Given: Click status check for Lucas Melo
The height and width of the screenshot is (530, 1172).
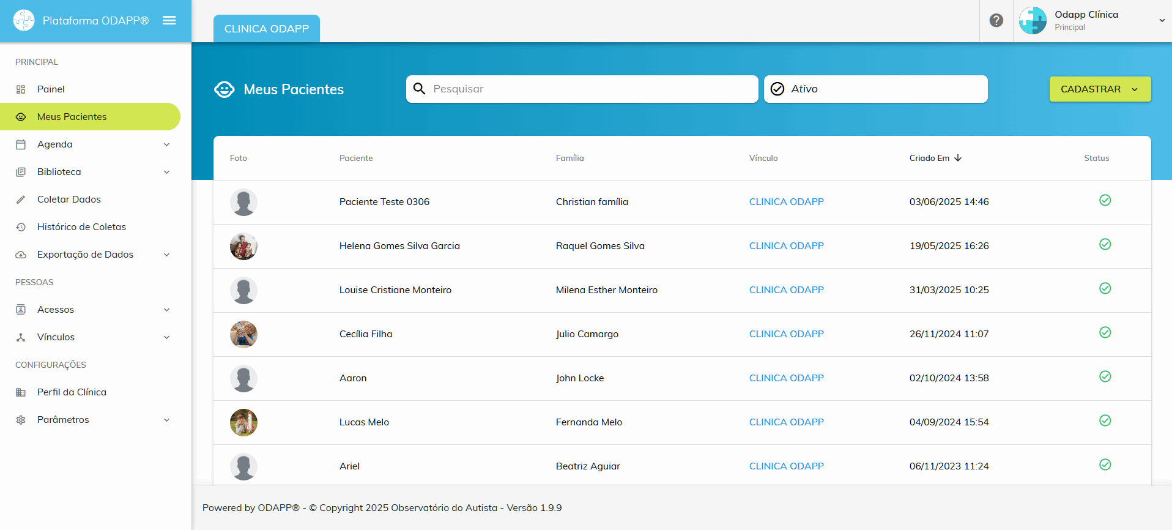Looking at the screenshot, I should [1105, 420].
